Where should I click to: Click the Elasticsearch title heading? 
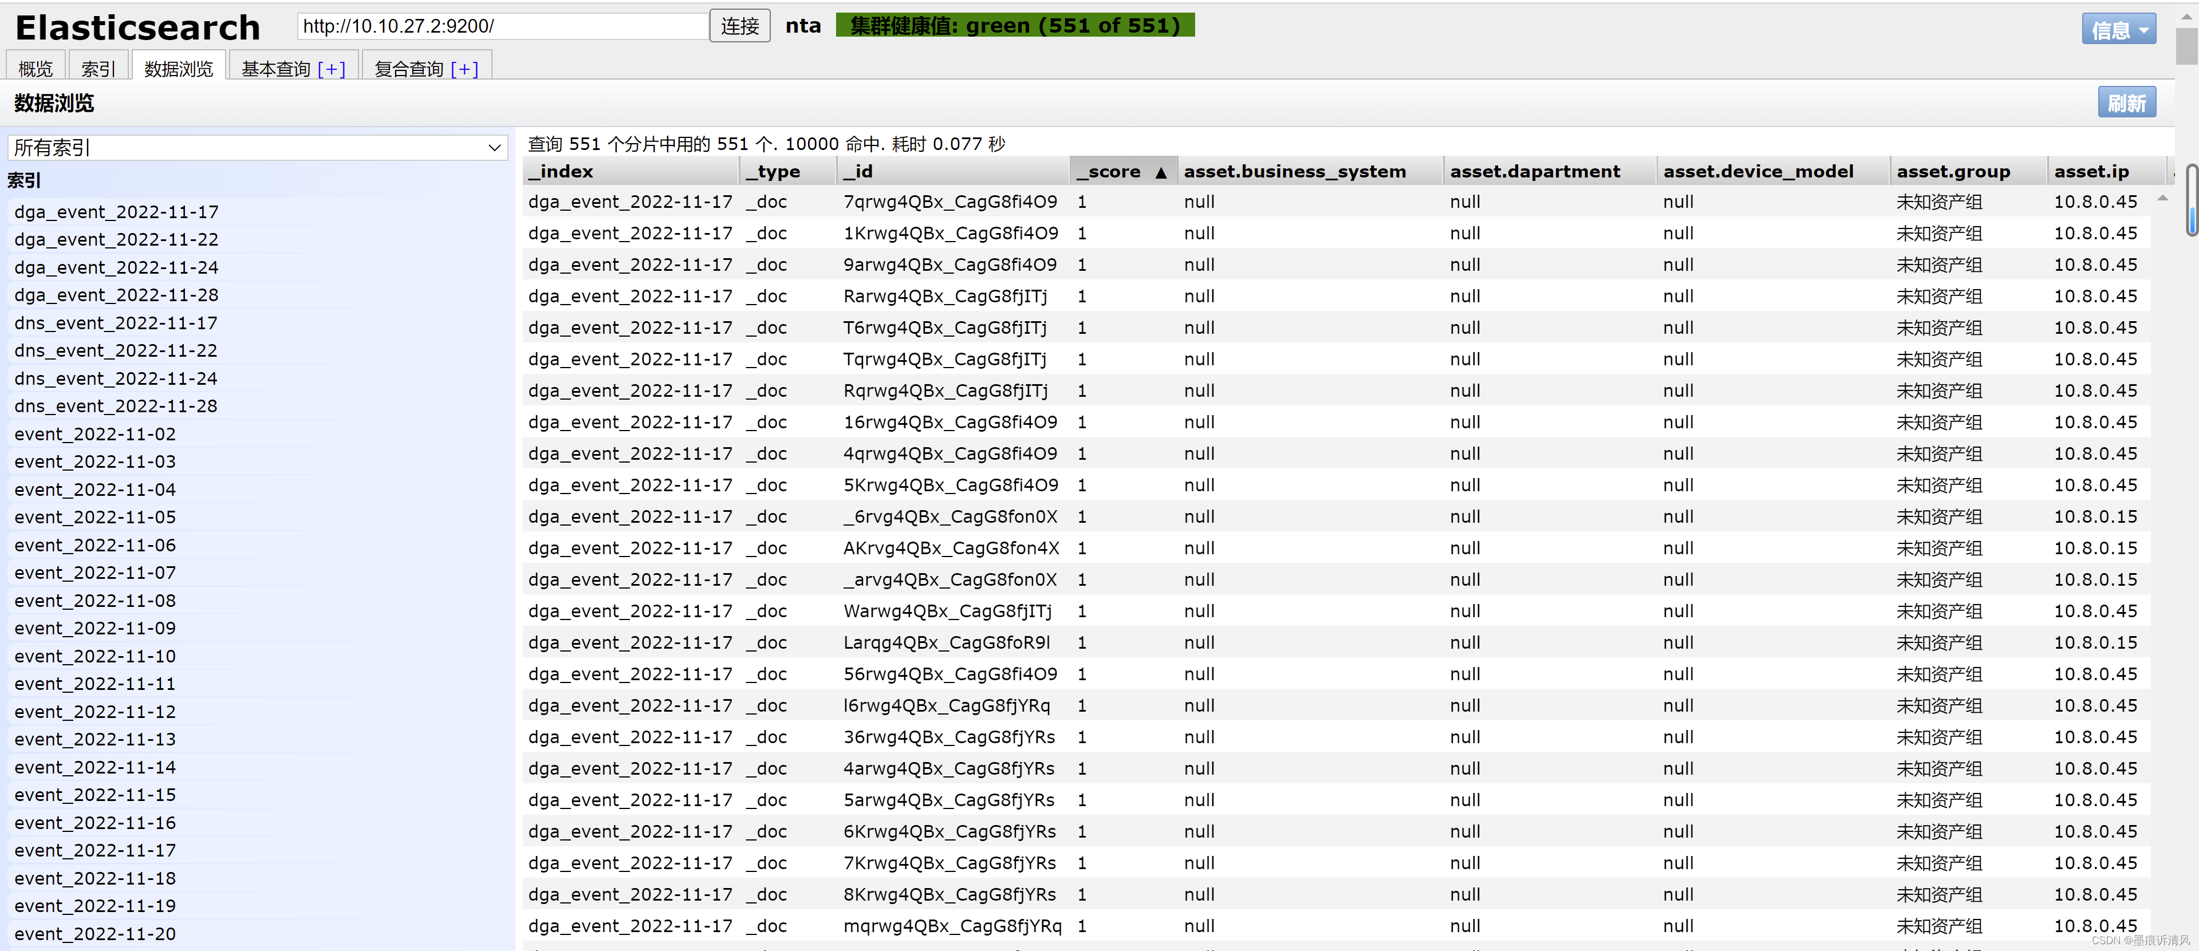[137, 27]
